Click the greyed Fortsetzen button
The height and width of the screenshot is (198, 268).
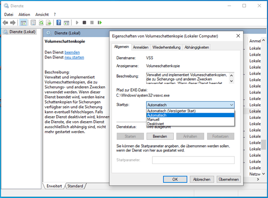point(221,136)
